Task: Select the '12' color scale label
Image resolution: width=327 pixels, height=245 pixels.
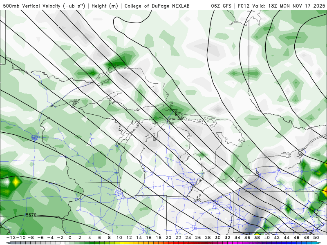Action: tap(129, 238)
